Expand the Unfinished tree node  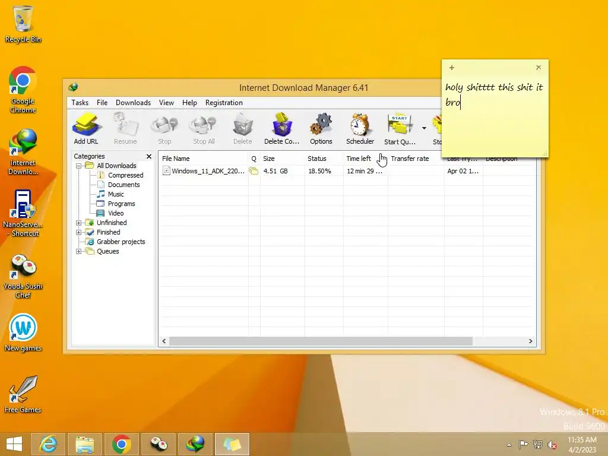point(79,223)
